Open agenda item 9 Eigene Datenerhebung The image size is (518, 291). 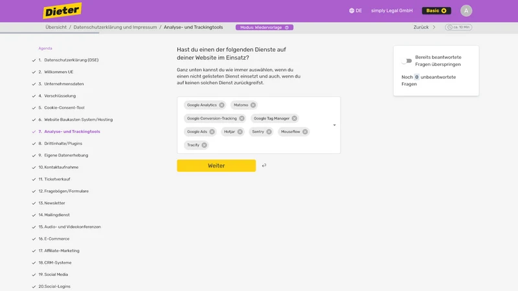tap(63, 155)
